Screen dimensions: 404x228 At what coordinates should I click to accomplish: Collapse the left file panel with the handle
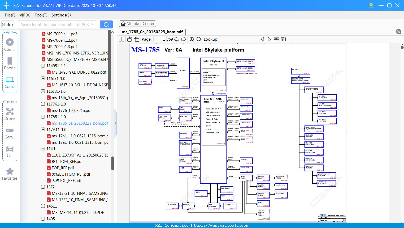coord(115,123)
